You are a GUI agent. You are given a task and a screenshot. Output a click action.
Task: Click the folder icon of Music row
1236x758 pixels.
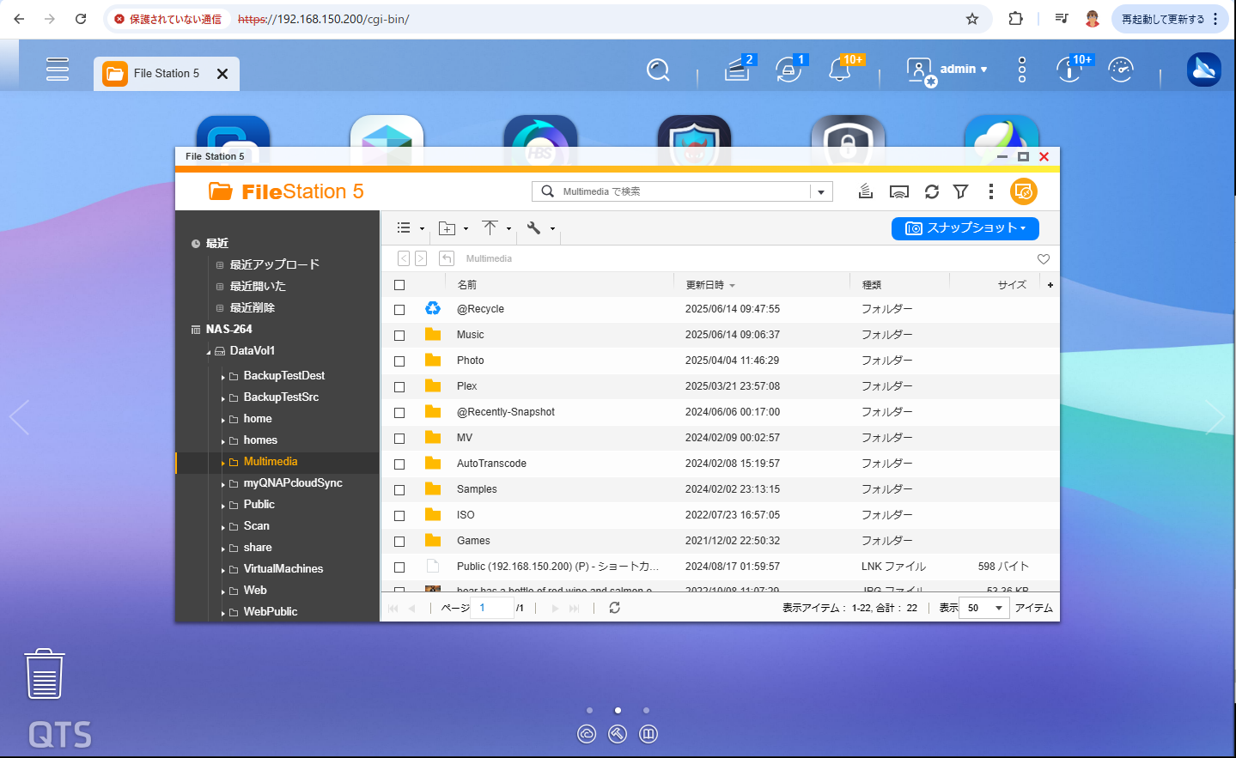point(433,335)
